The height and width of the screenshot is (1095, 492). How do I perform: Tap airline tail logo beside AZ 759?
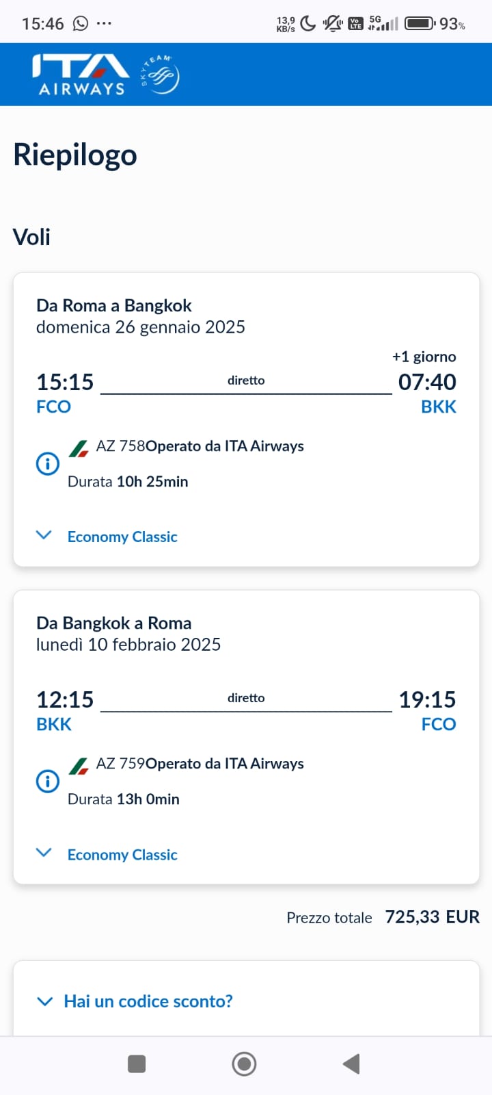(79, 766)
